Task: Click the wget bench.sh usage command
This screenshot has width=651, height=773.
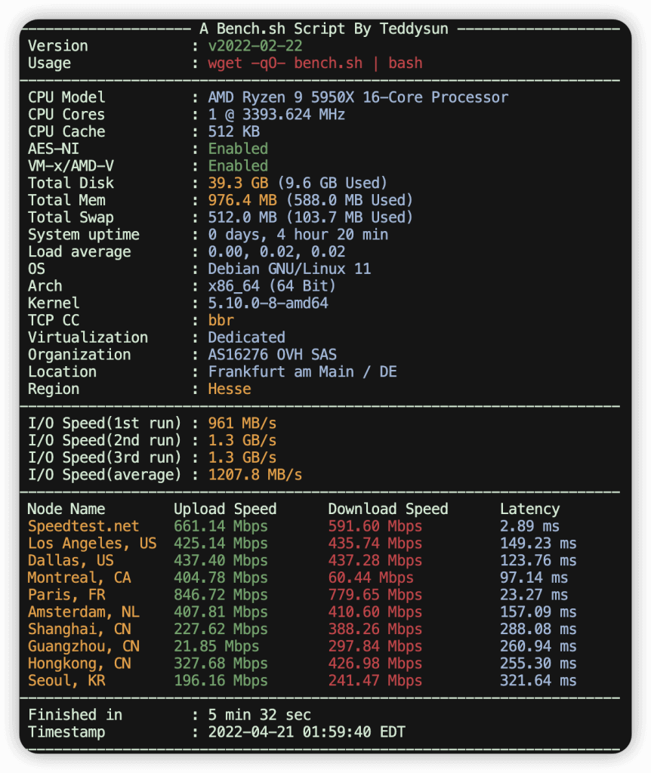Action: pyautogui.click(x=315, y=63)
